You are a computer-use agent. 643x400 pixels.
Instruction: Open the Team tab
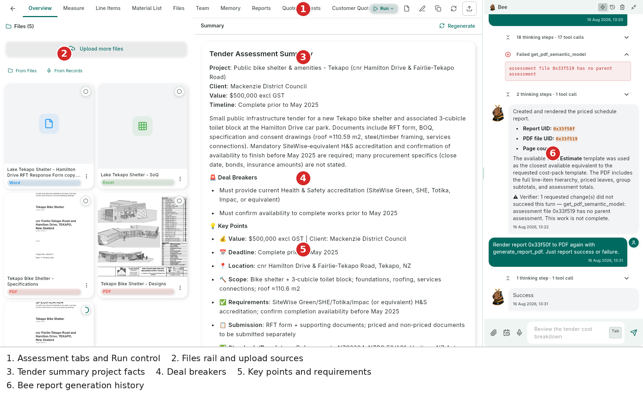click(203, 8)
